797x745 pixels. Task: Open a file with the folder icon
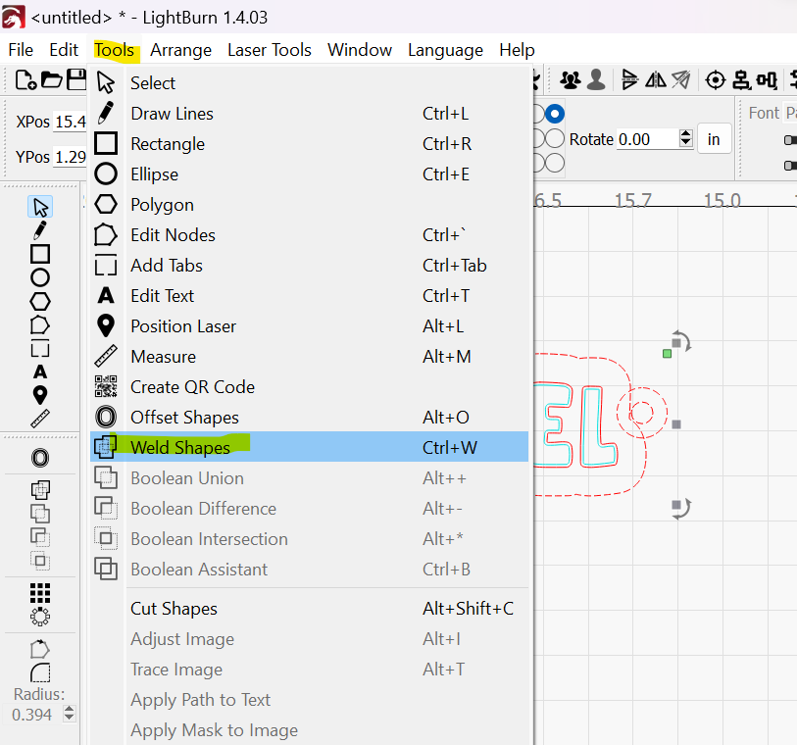tap(51, 80)
